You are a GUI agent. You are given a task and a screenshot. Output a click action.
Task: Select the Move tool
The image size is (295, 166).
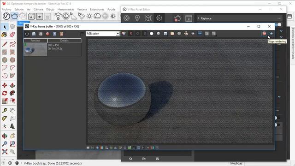(5, 85)
